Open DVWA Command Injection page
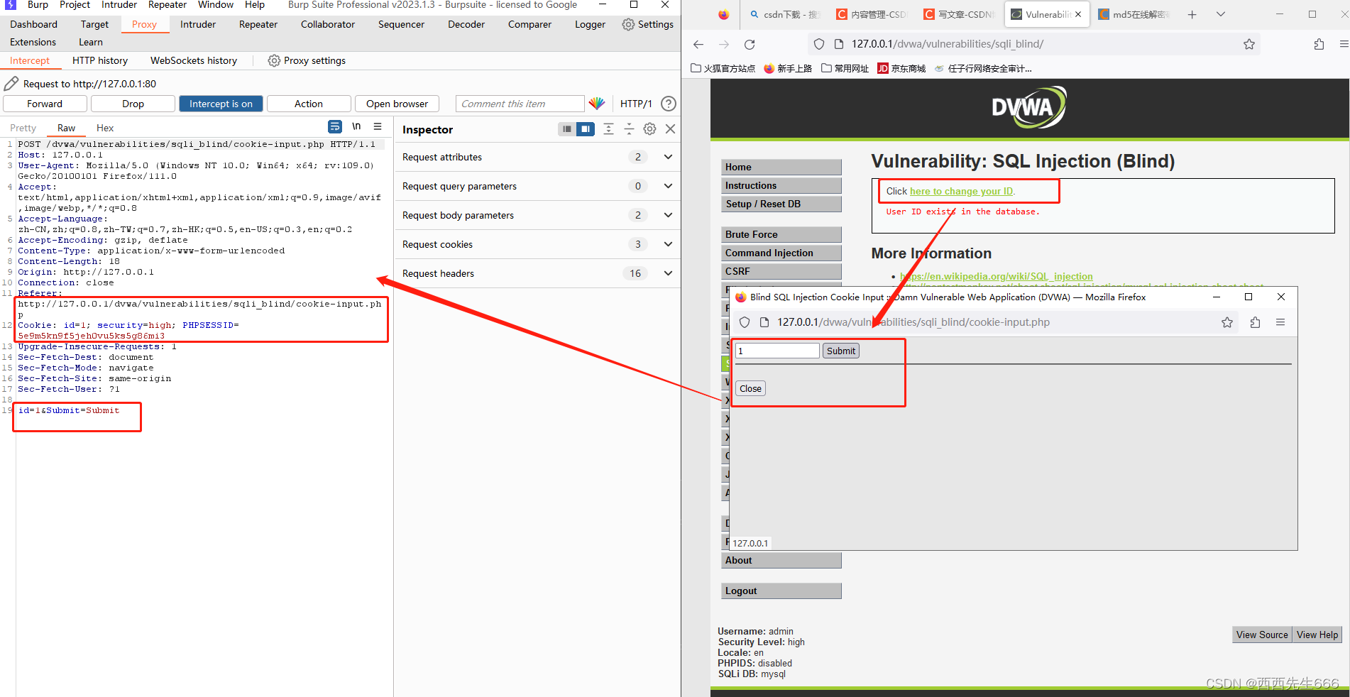 [x=781, y=253]
